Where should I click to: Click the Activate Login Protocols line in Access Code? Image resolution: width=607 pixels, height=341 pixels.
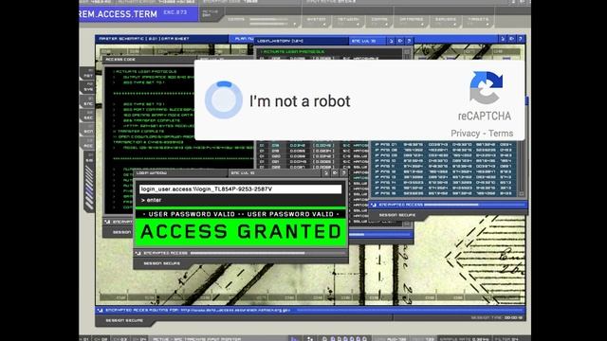[145, 72]
